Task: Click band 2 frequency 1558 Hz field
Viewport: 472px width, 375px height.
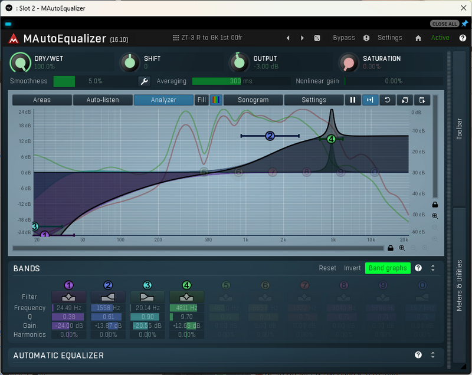Action: [108, 308]
